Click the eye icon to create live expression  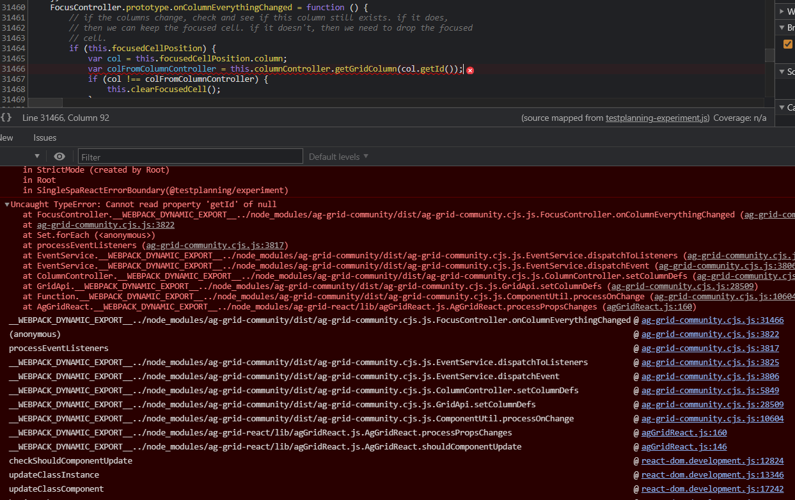tap(59, 156)
